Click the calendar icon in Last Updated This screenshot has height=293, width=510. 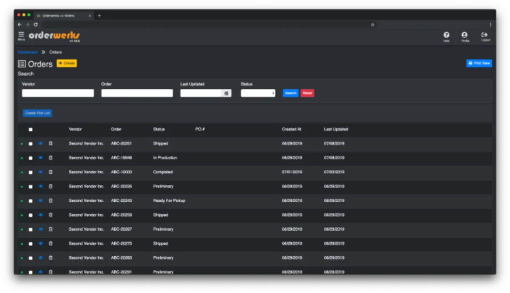(227, 93)
